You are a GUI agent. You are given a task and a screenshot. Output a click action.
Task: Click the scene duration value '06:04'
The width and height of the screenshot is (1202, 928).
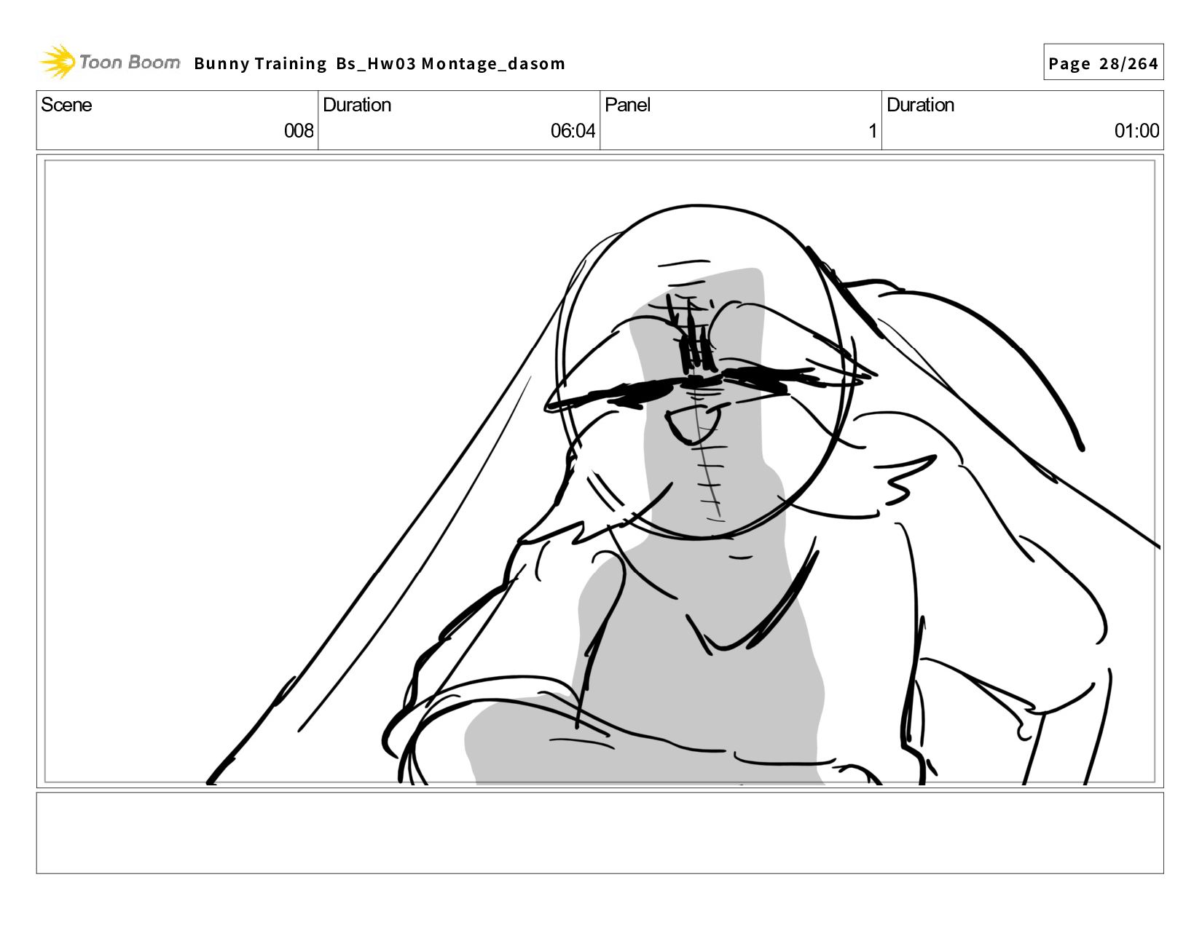573,131
